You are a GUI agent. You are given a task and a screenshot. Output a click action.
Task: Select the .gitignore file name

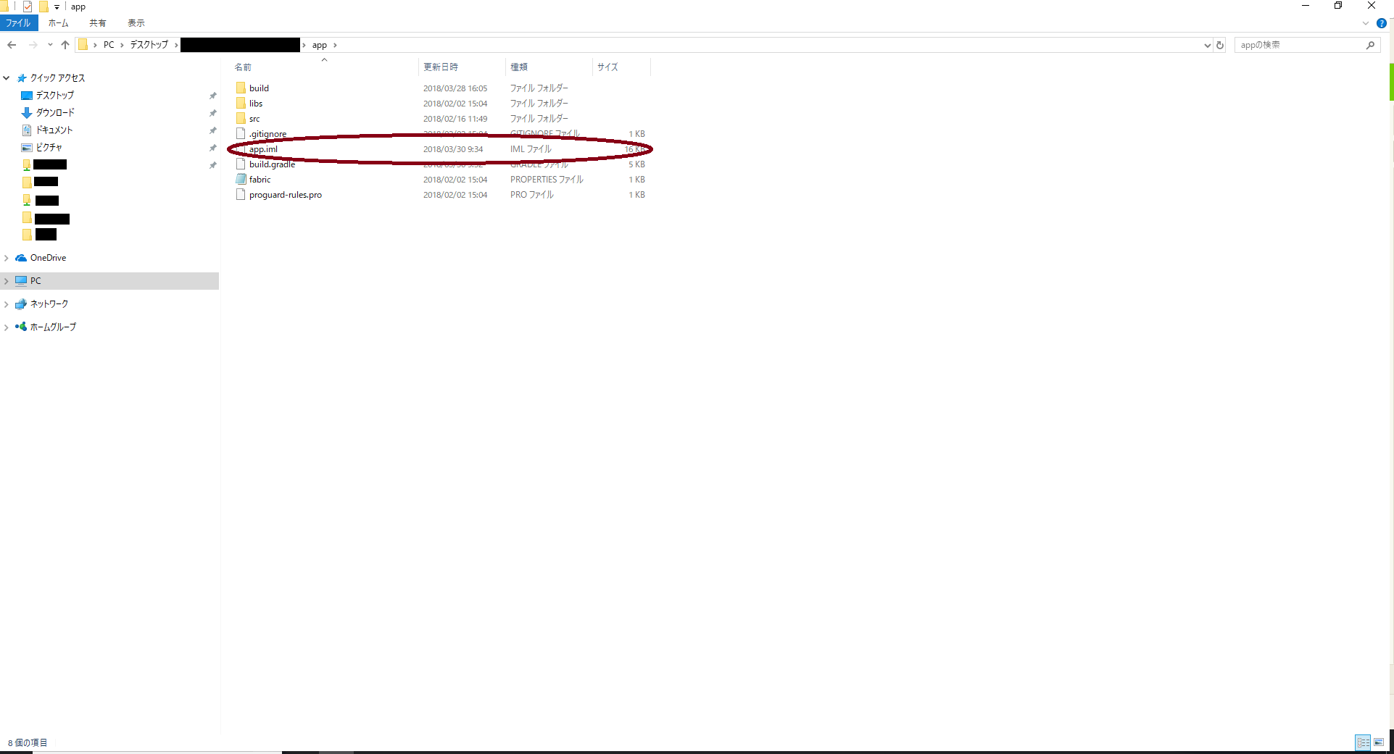pos(267,134)
